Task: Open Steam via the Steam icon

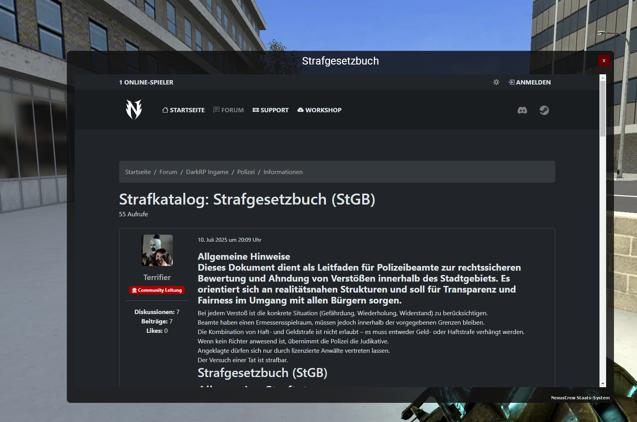Action: click(x=544, y=110)
